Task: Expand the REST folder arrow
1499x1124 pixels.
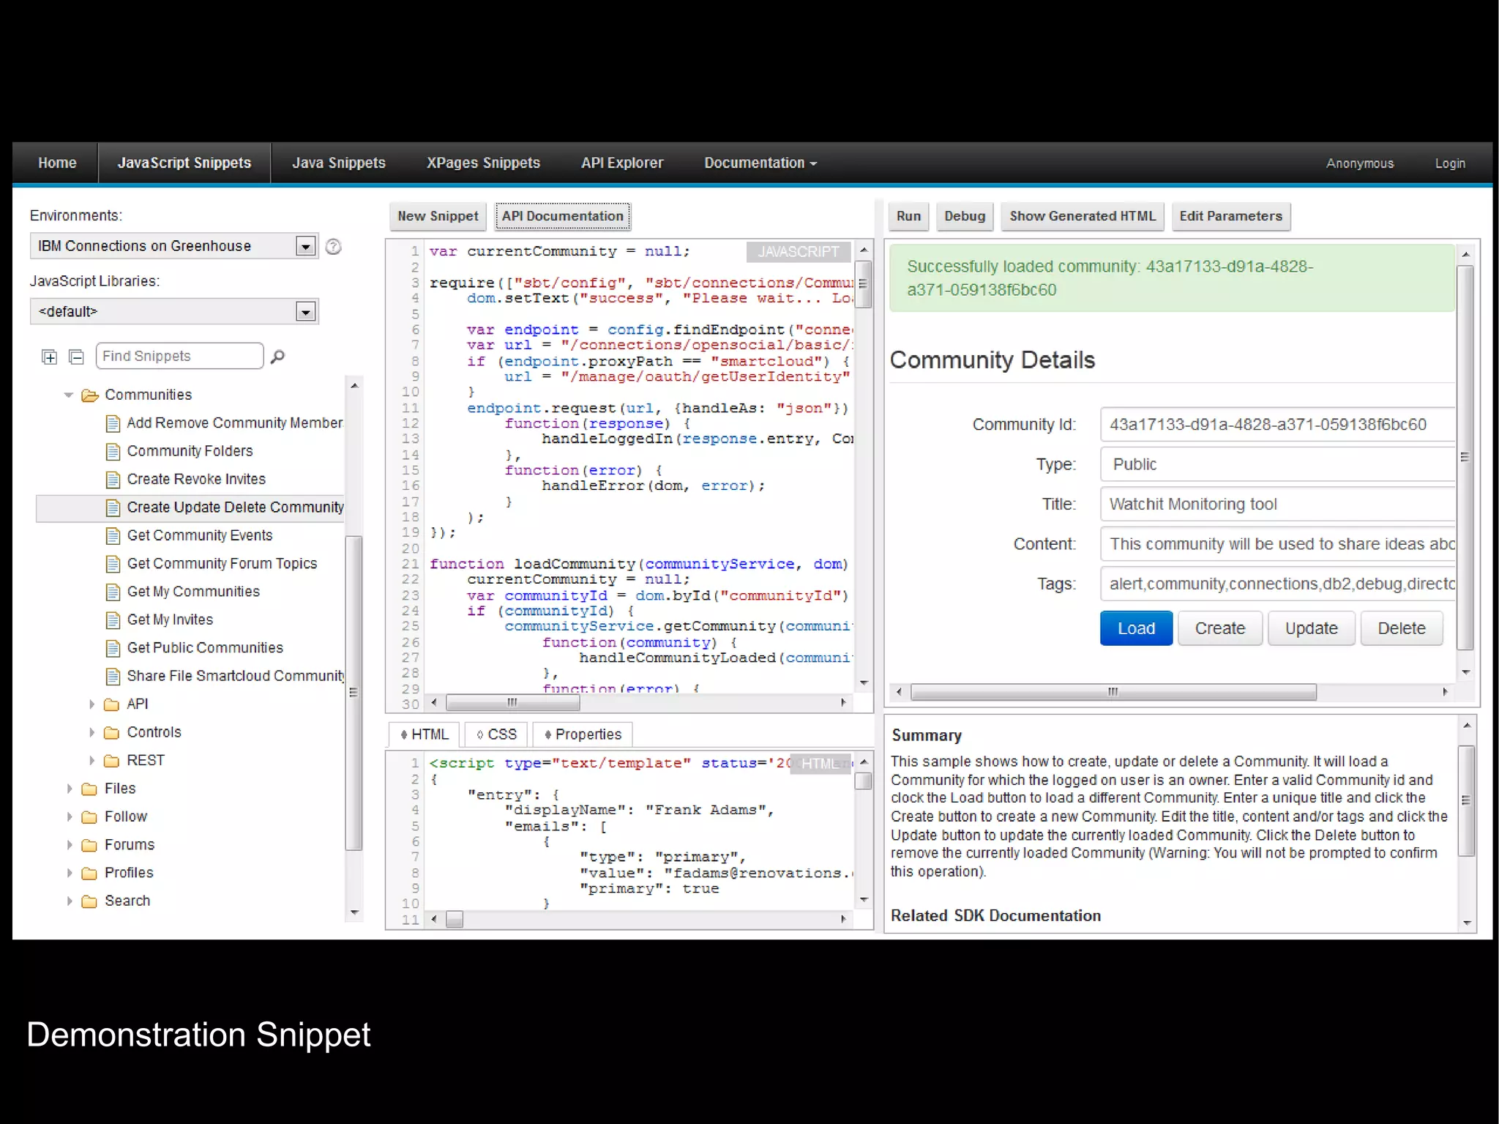Action: pos(91,761)
